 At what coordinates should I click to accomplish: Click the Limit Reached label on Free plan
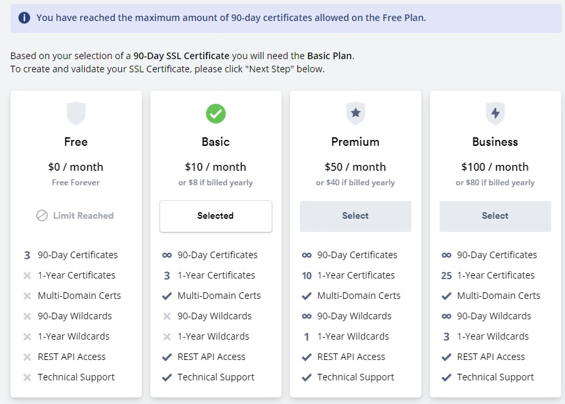pyautogui.click(x=83, y=215)
